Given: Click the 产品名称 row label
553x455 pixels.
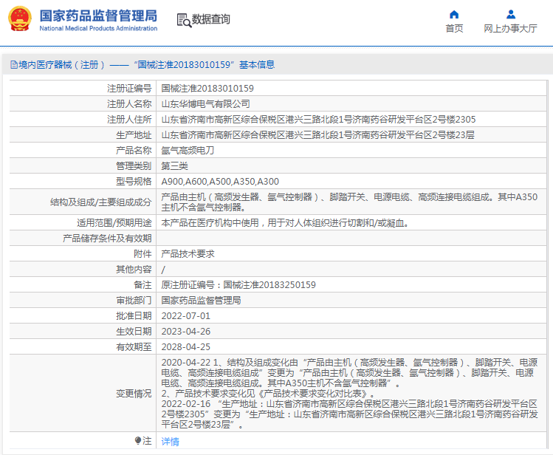Looking at the screenshot, I should [x=134, y=150].
